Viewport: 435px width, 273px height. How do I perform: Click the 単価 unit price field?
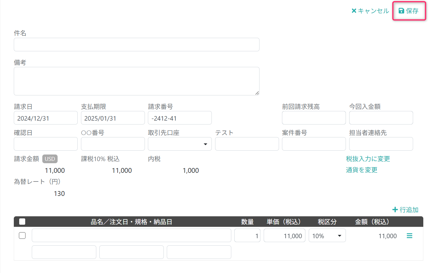pos(284,235)
